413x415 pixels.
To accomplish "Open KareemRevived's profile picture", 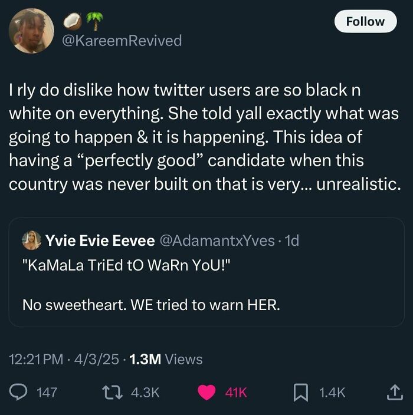I will click(x=31, y=31).
